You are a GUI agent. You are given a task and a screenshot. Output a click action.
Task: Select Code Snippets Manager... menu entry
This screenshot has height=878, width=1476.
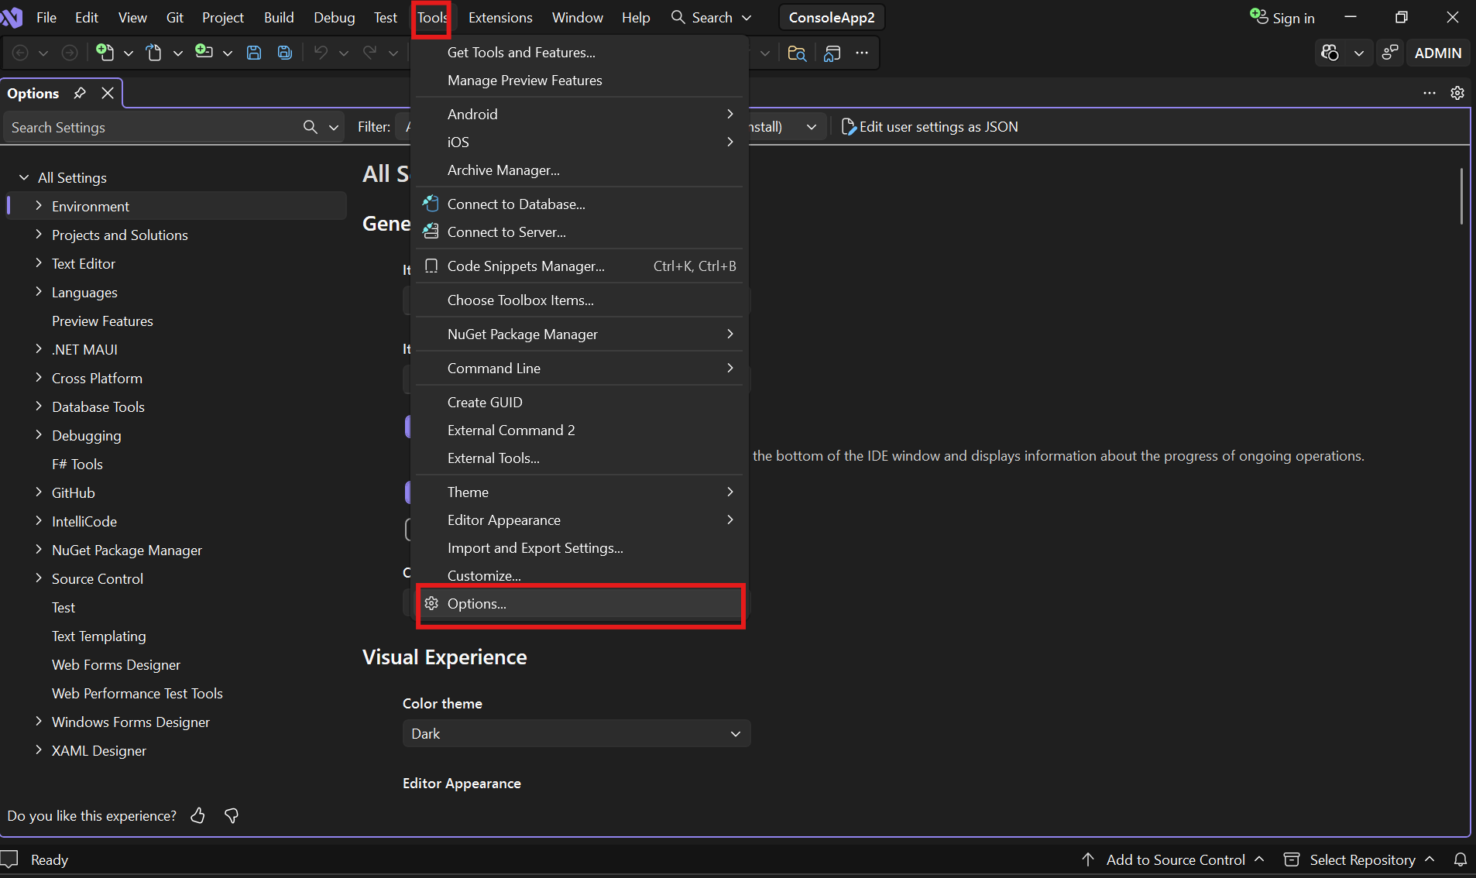[x=579, y=266]
